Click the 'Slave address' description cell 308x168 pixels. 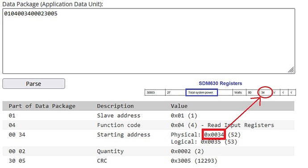pyautogui.click(x=119, y=116)
